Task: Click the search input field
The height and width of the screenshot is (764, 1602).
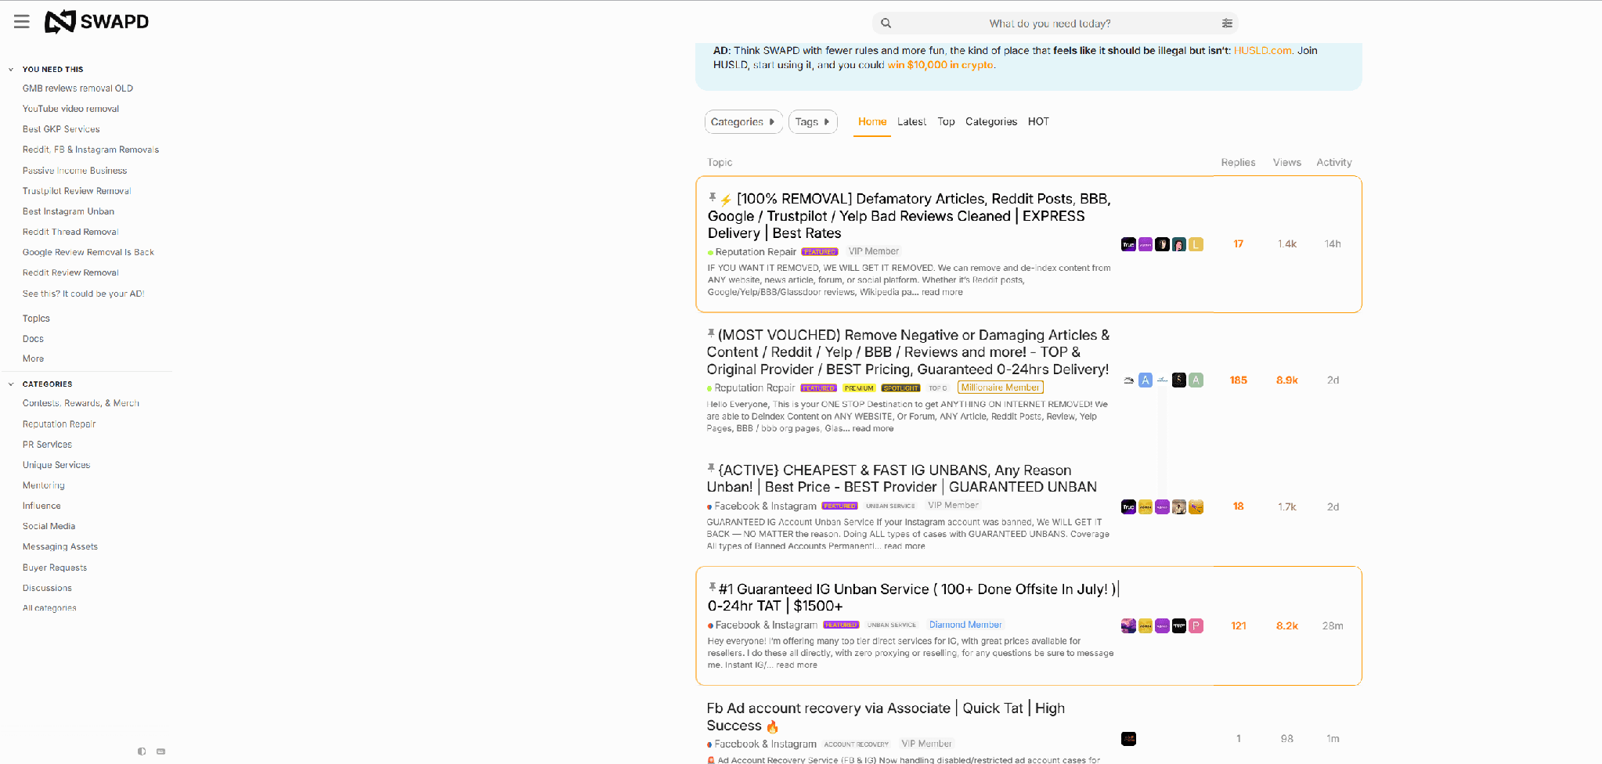Action: pyautogui.click(x=1049, y=23)
